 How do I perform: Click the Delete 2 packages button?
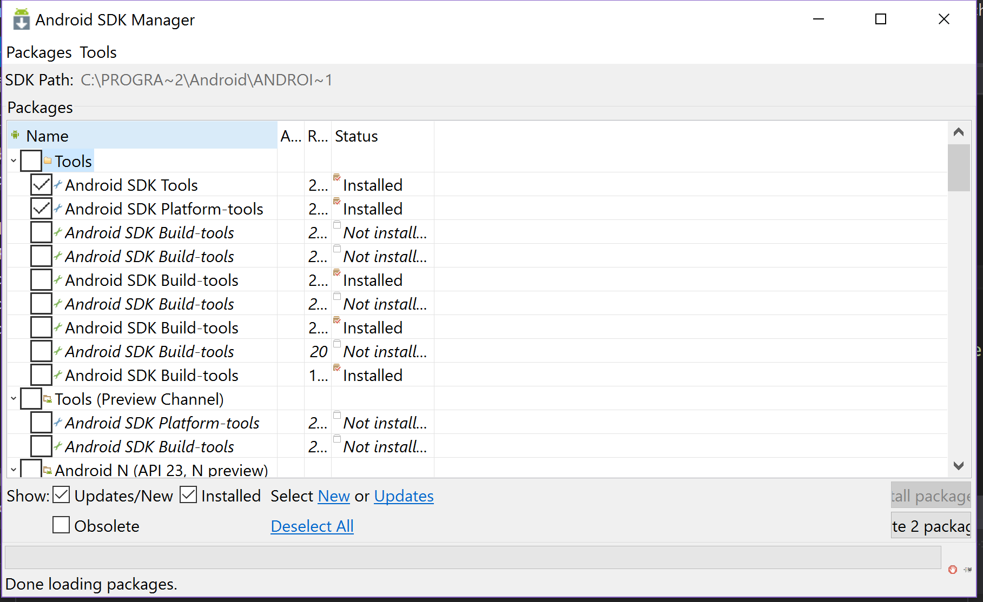931,525
